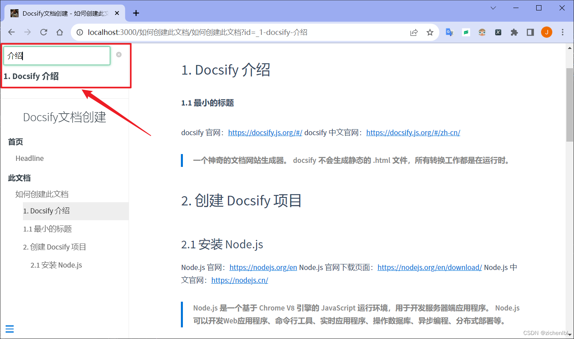This screenshot has height=339, width=574.
Task: Toggle the sidebar with hamburger button
Action: point(10,329)
